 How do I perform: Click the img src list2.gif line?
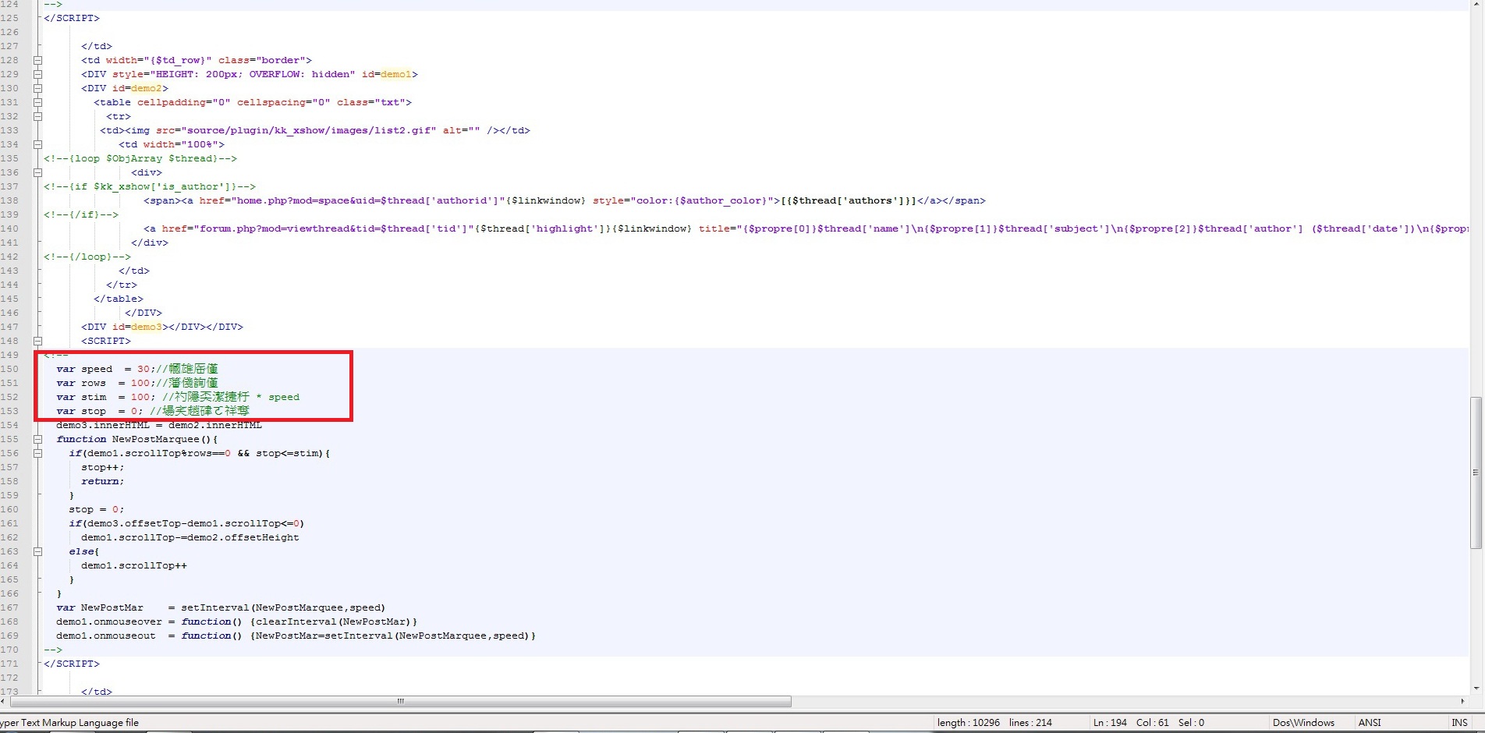pos(315,130)
